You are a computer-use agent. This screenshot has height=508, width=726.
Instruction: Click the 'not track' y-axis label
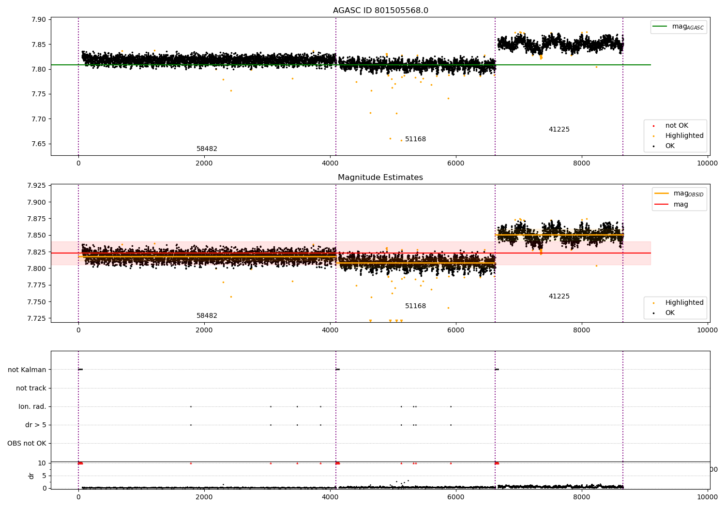[31, 388]
